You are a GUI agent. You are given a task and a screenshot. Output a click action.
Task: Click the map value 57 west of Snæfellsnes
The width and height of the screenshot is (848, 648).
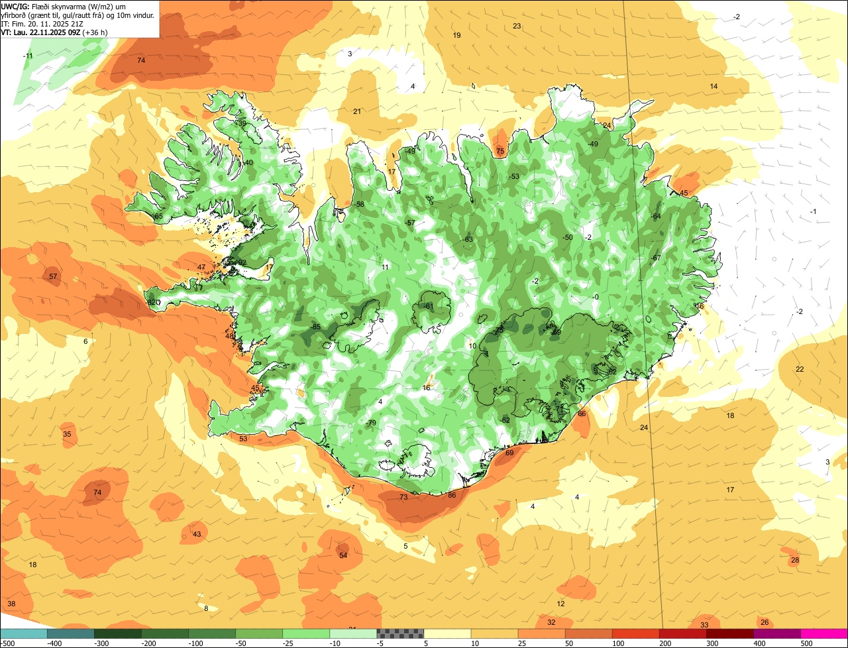click(x=53, y=276)
